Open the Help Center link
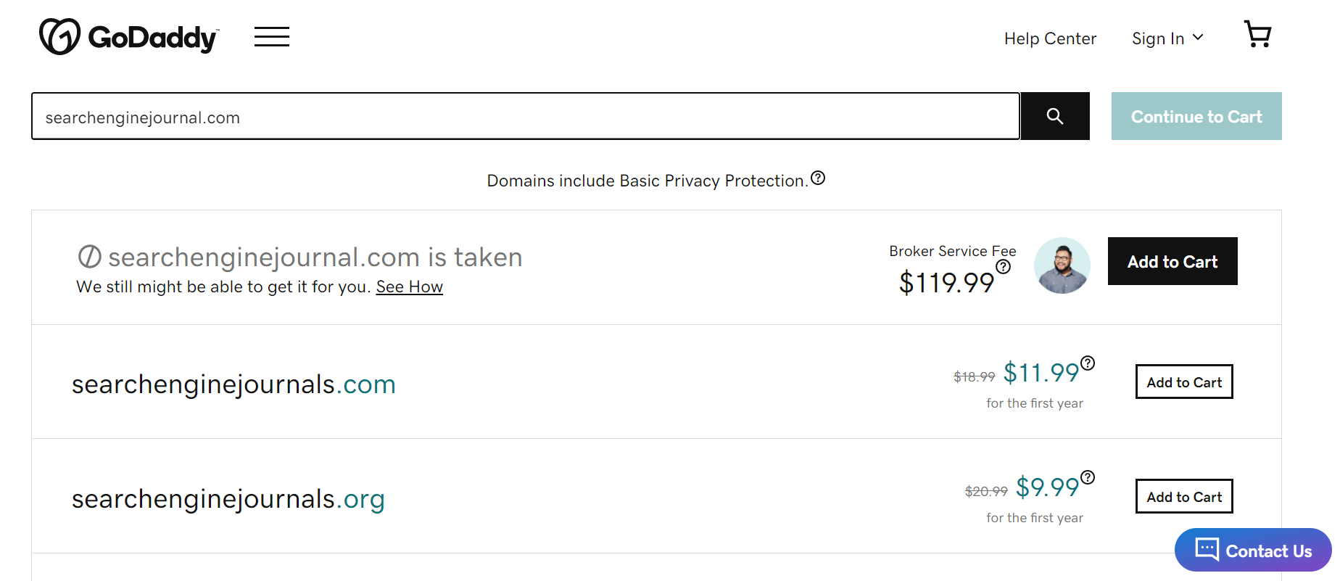 [1050, 38]
